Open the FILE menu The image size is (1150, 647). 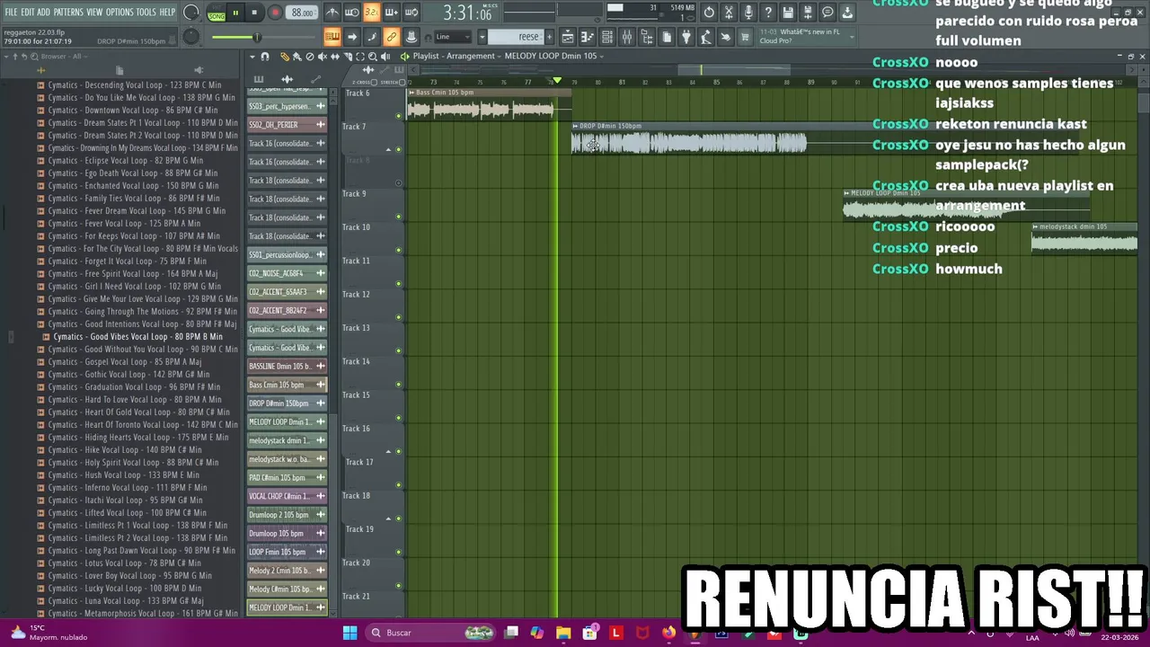[11, 13]
